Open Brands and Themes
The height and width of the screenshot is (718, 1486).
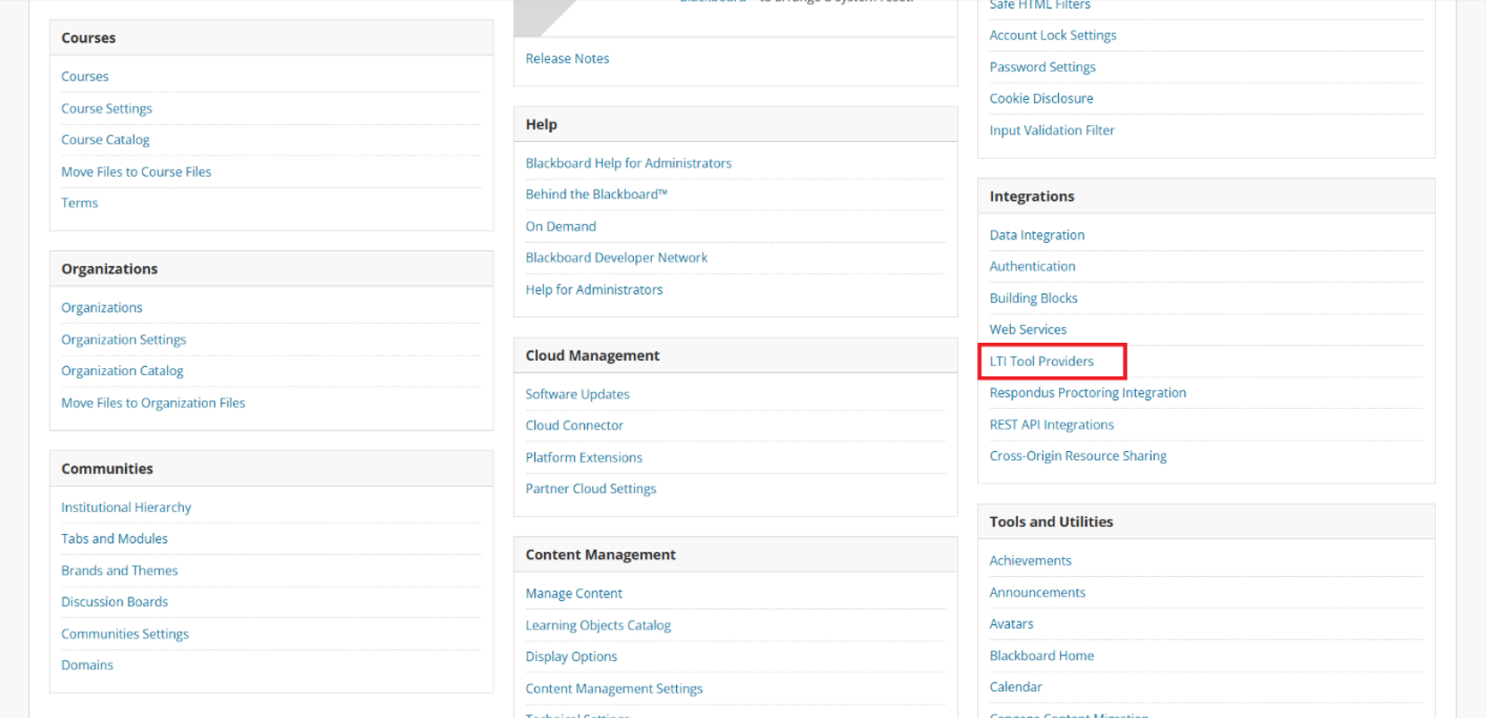point(120,571)
